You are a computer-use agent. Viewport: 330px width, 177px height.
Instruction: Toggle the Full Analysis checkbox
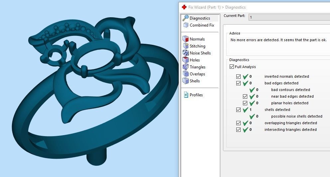[x=232, y=67]
